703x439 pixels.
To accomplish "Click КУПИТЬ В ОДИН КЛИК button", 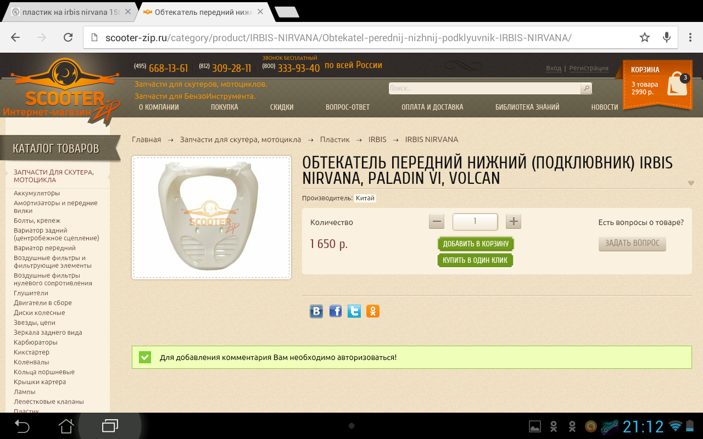I will coord(475,260).
